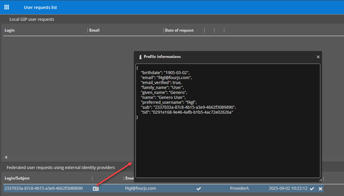The width and height of the screenshot is (344, 196).
Task: Click the User requests list title
Action: 41,7
